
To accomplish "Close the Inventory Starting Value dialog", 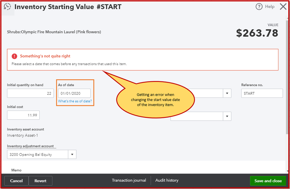I will 283,7.
